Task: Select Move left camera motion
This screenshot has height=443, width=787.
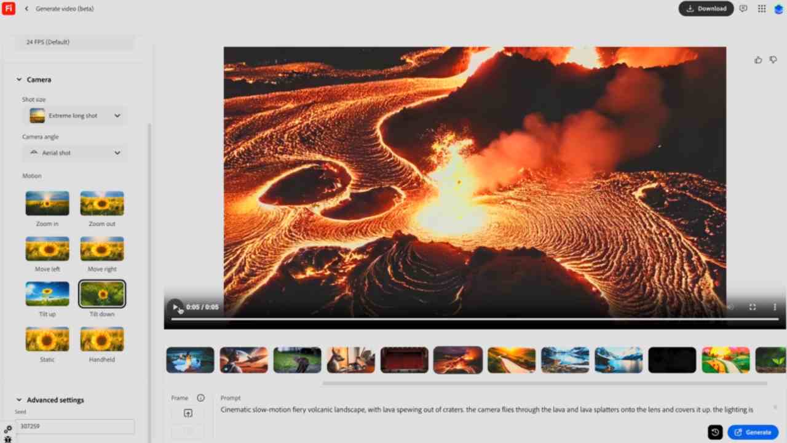Action: point(47,249)
